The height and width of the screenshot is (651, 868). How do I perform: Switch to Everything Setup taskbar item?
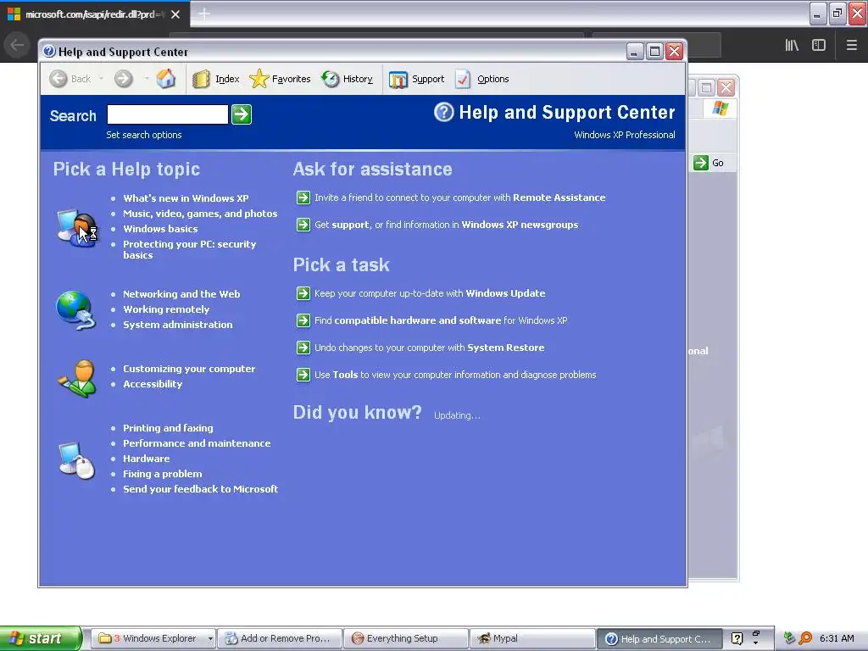[405, 639]
